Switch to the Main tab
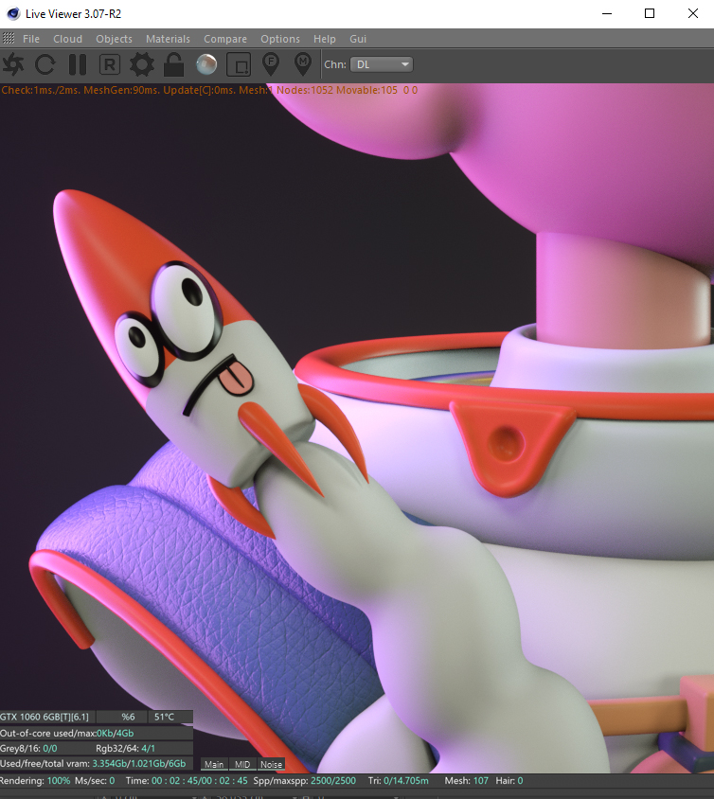The height and width of the screenshot is (799, 714). coord(214,764)
